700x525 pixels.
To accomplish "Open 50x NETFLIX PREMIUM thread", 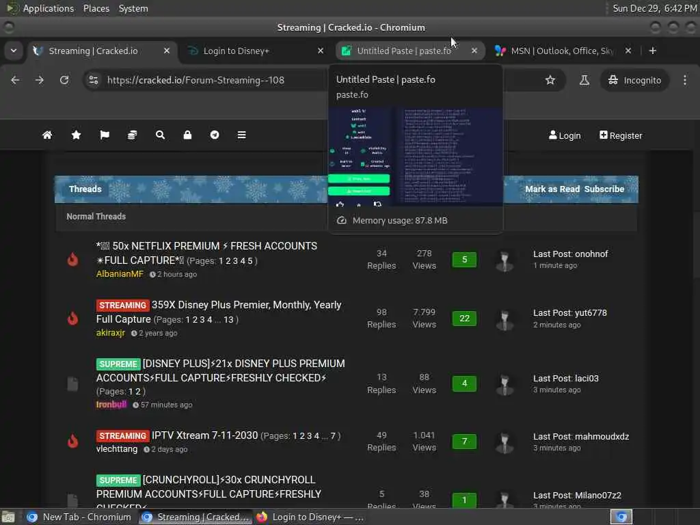I will tap(206, 253).
